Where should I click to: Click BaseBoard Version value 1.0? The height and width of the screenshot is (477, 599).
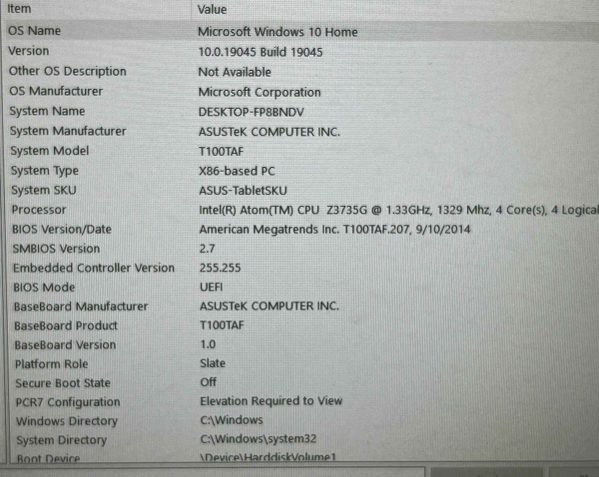coord(208,344)
